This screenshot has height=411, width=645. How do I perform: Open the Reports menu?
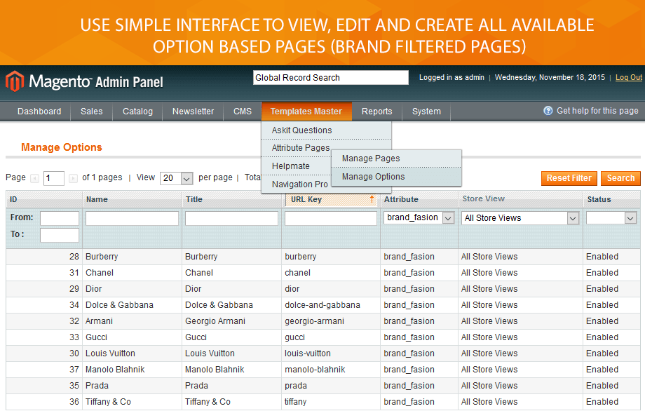click(x=376, y=112)
